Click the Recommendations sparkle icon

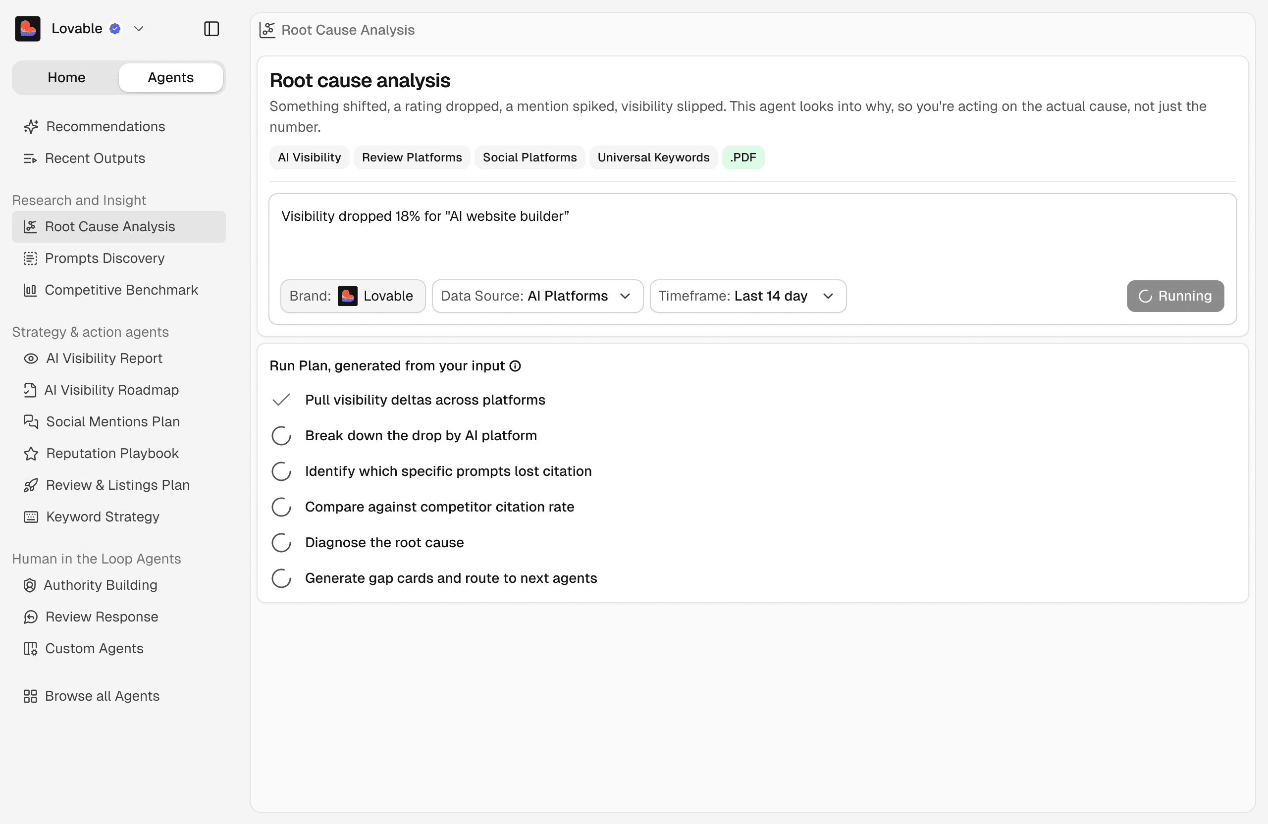point(31,127)
